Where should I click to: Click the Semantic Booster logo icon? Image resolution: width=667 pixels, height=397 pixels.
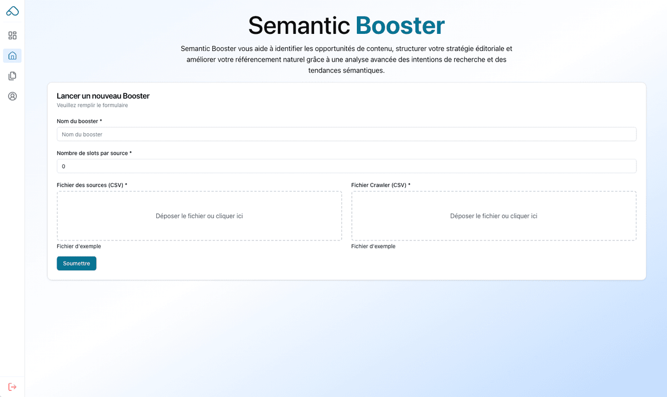12,10
